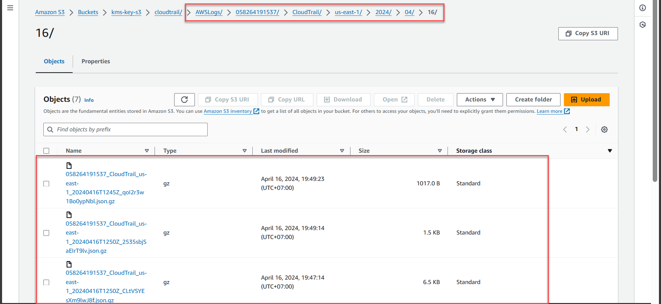The height and width of the screenshot is (304, 661).
Task: Click the hexagon shield icon in right sidebar
Action: [642, 25]
